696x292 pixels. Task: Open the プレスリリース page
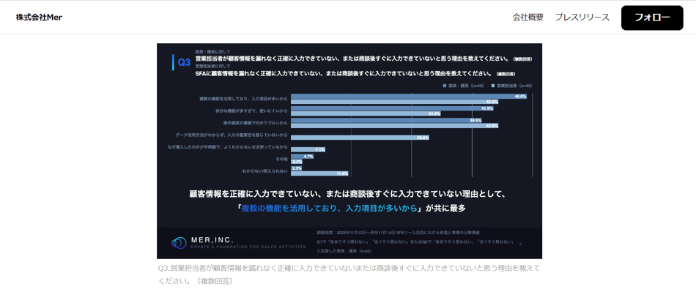tap(582, 18)
